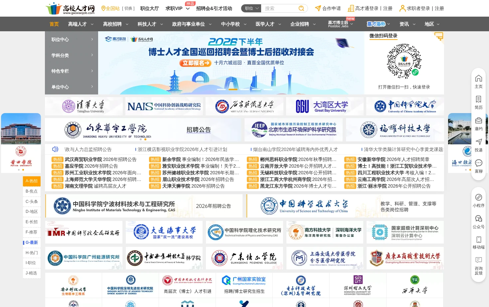
Task: Click the announcement speaker icon
Action: tap(55, 149)
